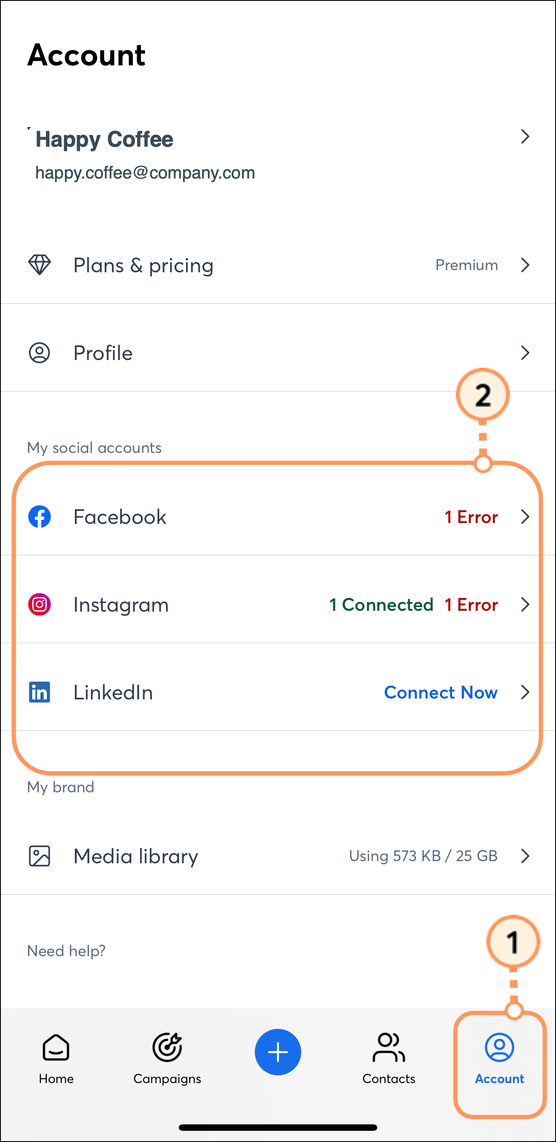Tap the happy.coffee@company.com email text
Image resolution: width=556 pixels, height=1142 pixels.
(x=145, y=173)
